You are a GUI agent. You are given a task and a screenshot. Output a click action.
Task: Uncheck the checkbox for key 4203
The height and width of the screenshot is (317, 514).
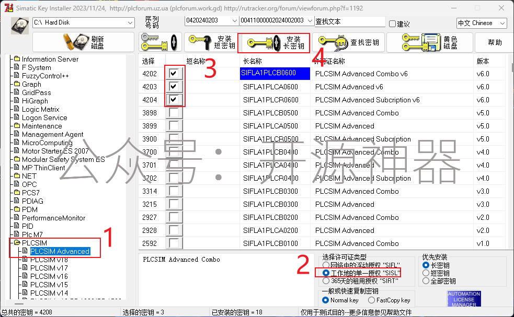[x=174, y=87]
